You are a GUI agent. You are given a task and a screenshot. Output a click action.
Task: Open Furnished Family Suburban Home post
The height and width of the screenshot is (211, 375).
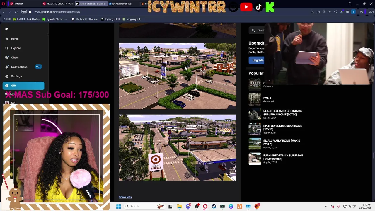click(283, 157)
